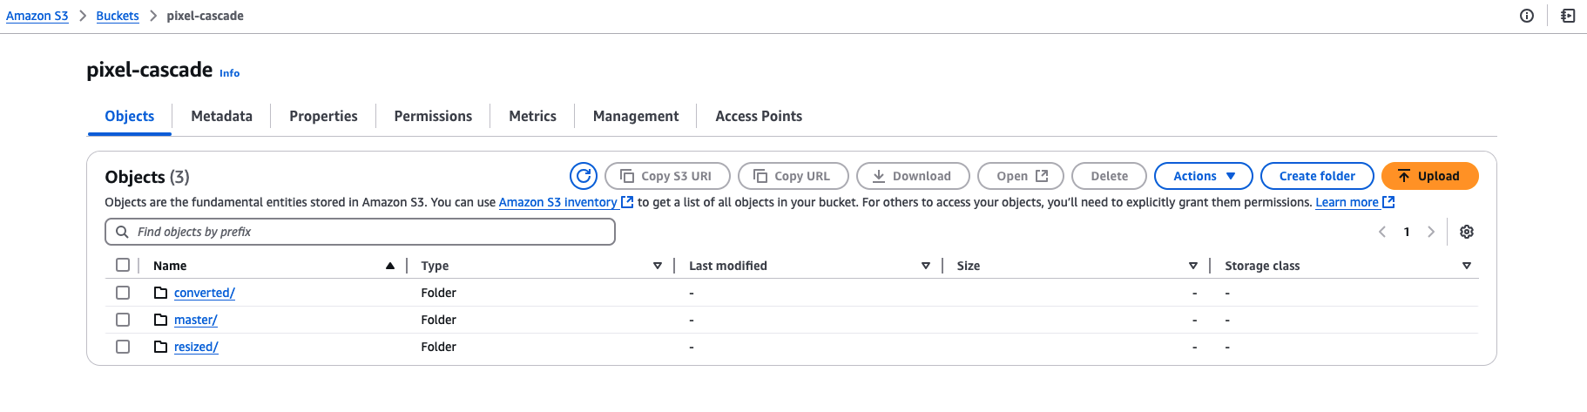Open the master/ folder link
This screenshot has width=1587, height=412.
pyautogui.click(x=196, y=320)
